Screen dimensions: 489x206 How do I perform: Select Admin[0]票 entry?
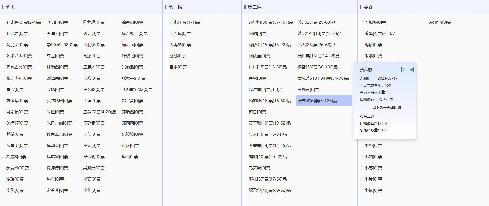[x=440, y=22]
